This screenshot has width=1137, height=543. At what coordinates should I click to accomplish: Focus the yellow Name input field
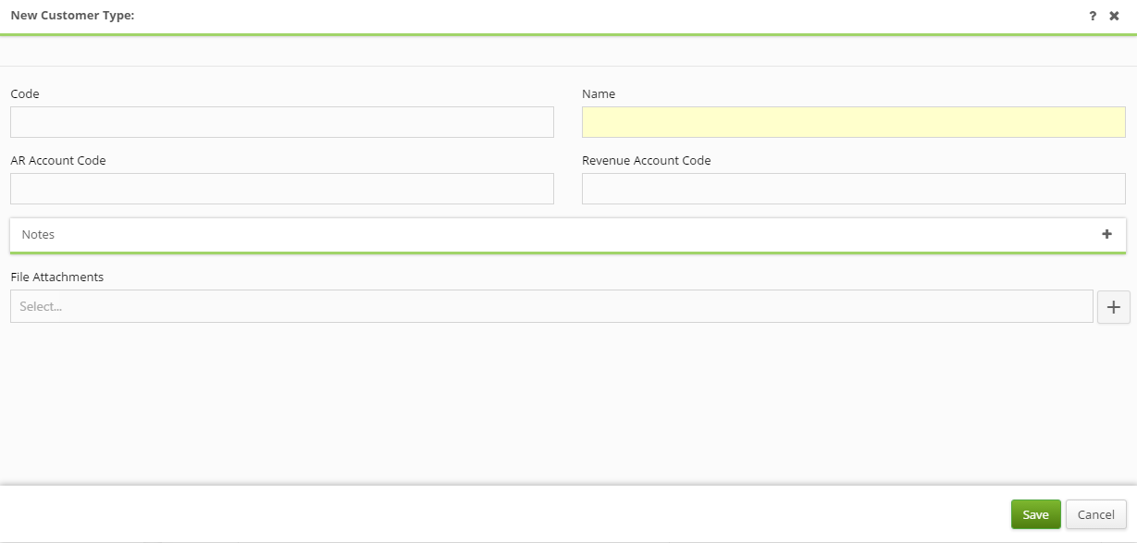point(853,122)
